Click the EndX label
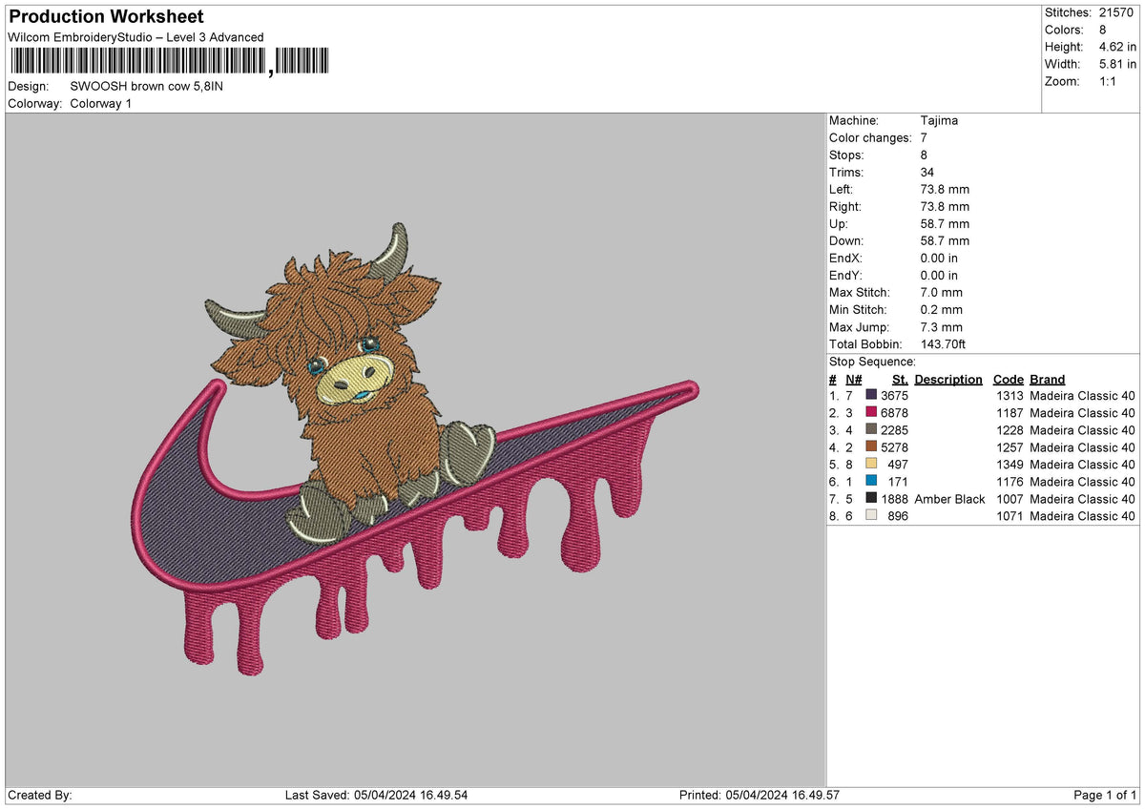The width and height of the screenshot is (1145, 809). click(846, 259)
